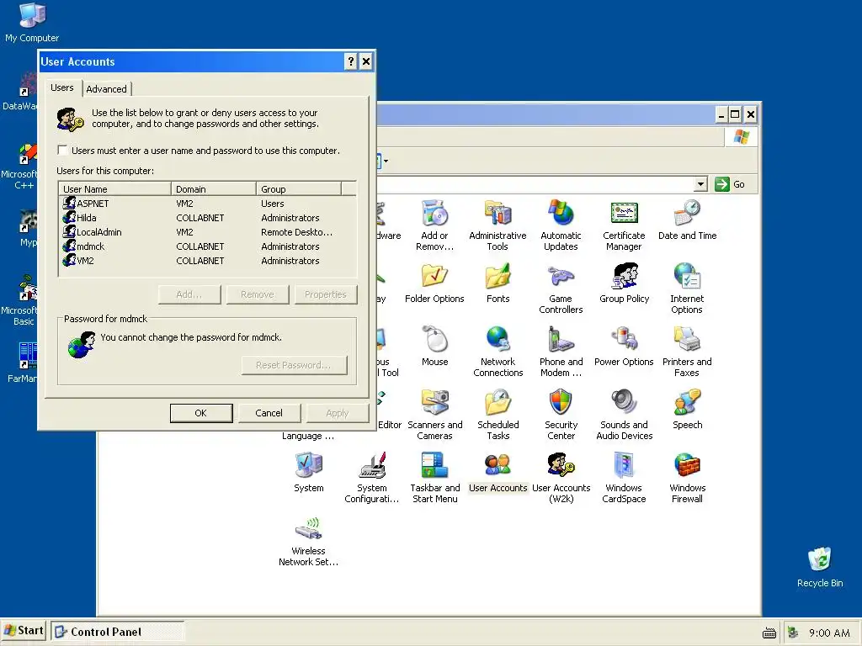Screen dimensions: 862x646
Task: Click the Go button in Control Panel
Action: (730, 184)
